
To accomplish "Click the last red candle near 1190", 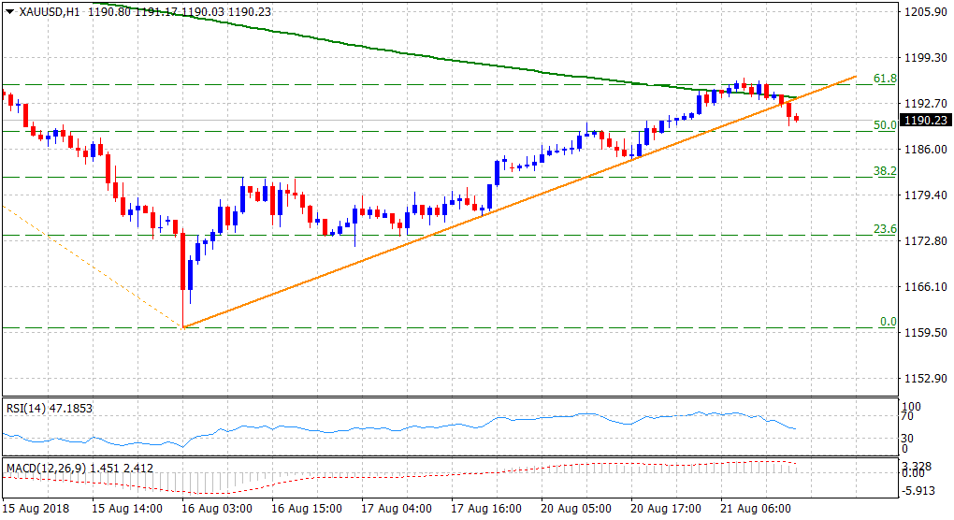I will [x=796, y=118].
